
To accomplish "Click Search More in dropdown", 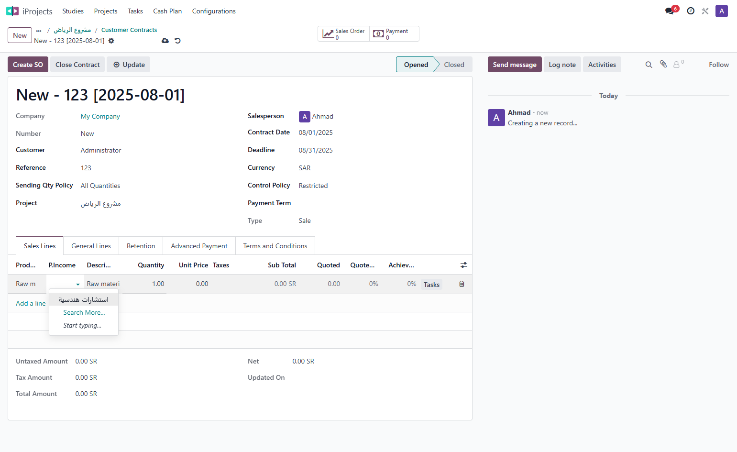I will (84, 312).
